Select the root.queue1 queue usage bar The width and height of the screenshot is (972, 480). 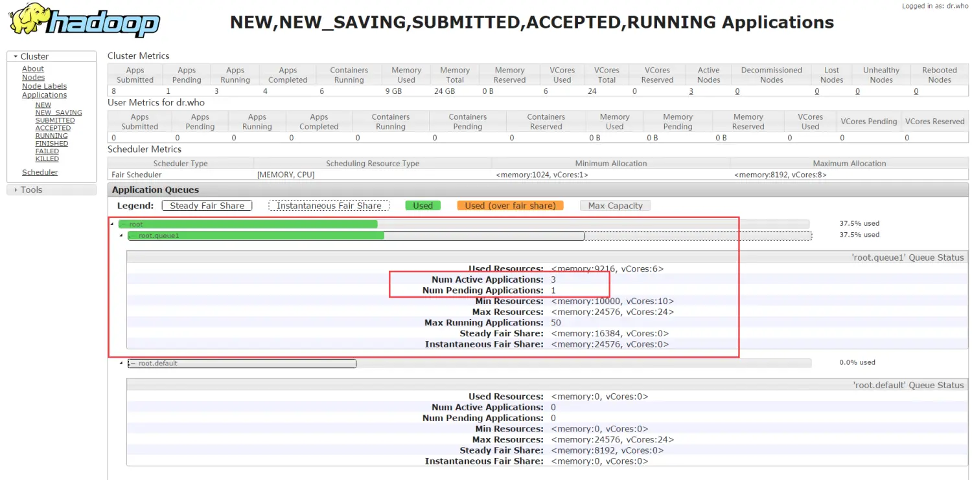pyautogui.click(x=470, y=236)
